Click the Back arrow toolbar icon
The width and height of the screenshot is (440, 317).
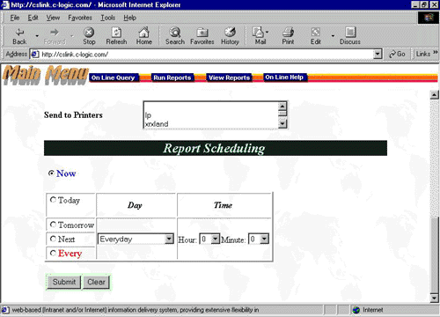[x=19, y=32]
